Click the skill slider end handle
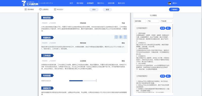Screen dimensions: 202x96 [x=96, y=81]
